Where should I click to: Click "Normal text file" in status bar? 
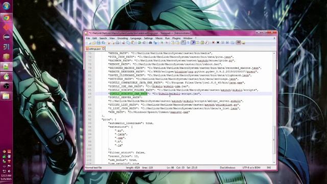click(x=94, y=168)
